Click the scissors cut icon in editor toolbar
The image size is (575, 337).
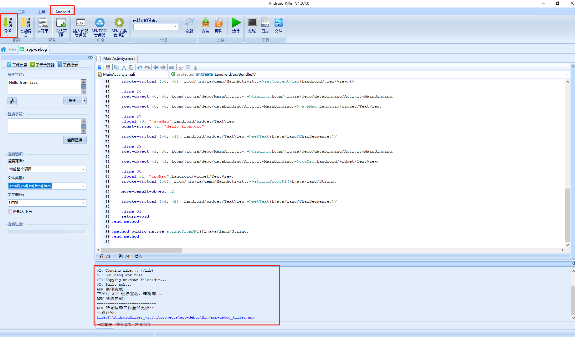tap(124, 67)
